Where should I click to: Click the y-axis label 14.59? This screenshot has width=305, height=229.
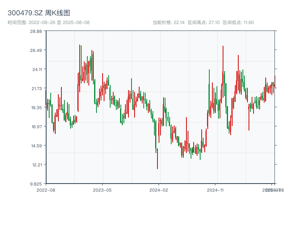coord(37,146)
